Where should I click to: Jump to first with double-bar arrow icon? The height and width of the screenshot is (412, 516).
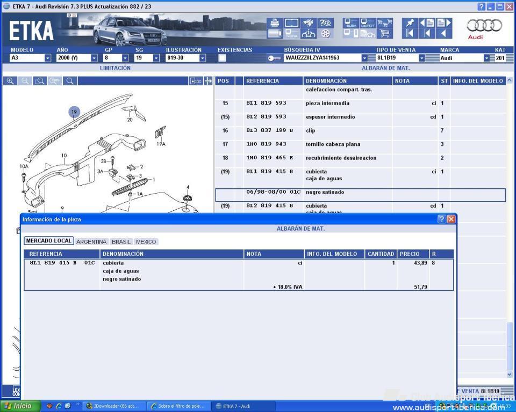click(410, 33)
